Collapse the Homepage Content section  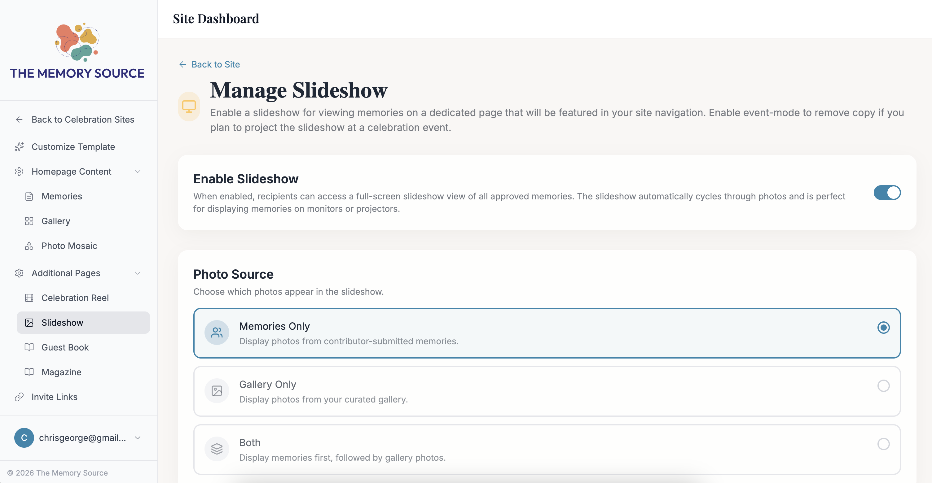[138, 171]
